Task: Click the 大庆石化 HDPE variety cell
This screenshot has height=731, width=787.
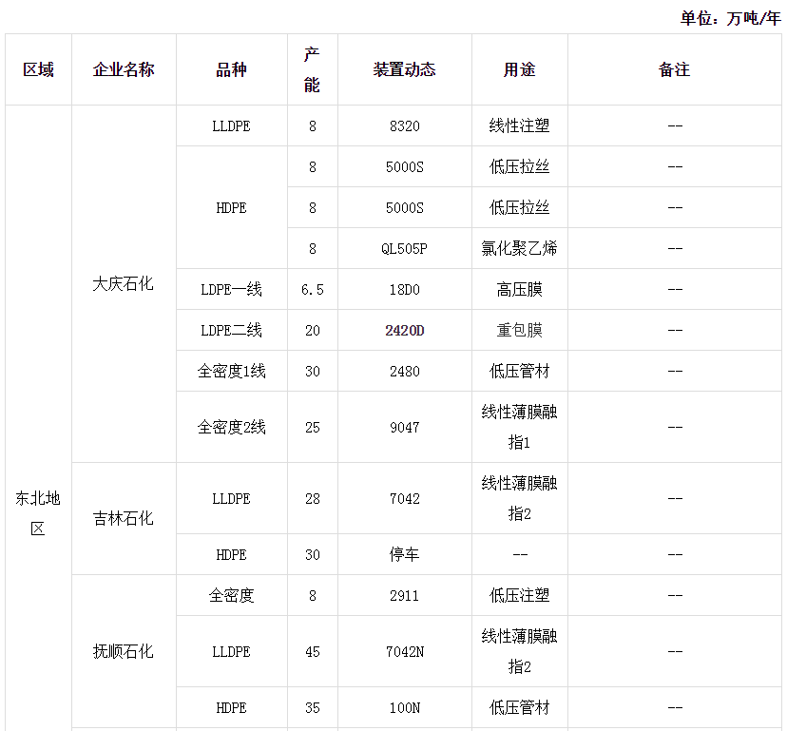Action: click(231, 208)
